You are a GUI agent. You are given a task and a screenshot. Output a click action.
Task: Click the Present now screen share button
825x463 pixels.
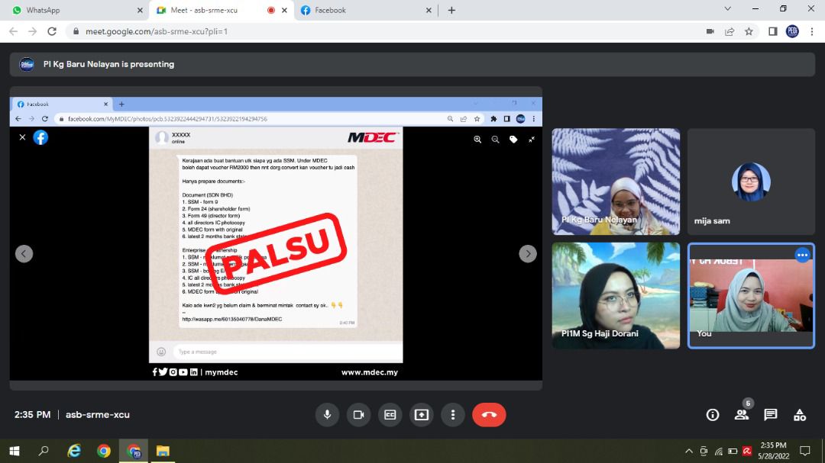tap(421, 415)
